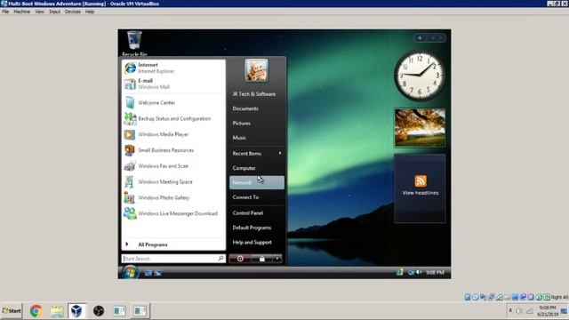The width and height of the screenshot is (569, 320).
Task: Open VirtualBox View menu
Action: (x=39, y=12)
